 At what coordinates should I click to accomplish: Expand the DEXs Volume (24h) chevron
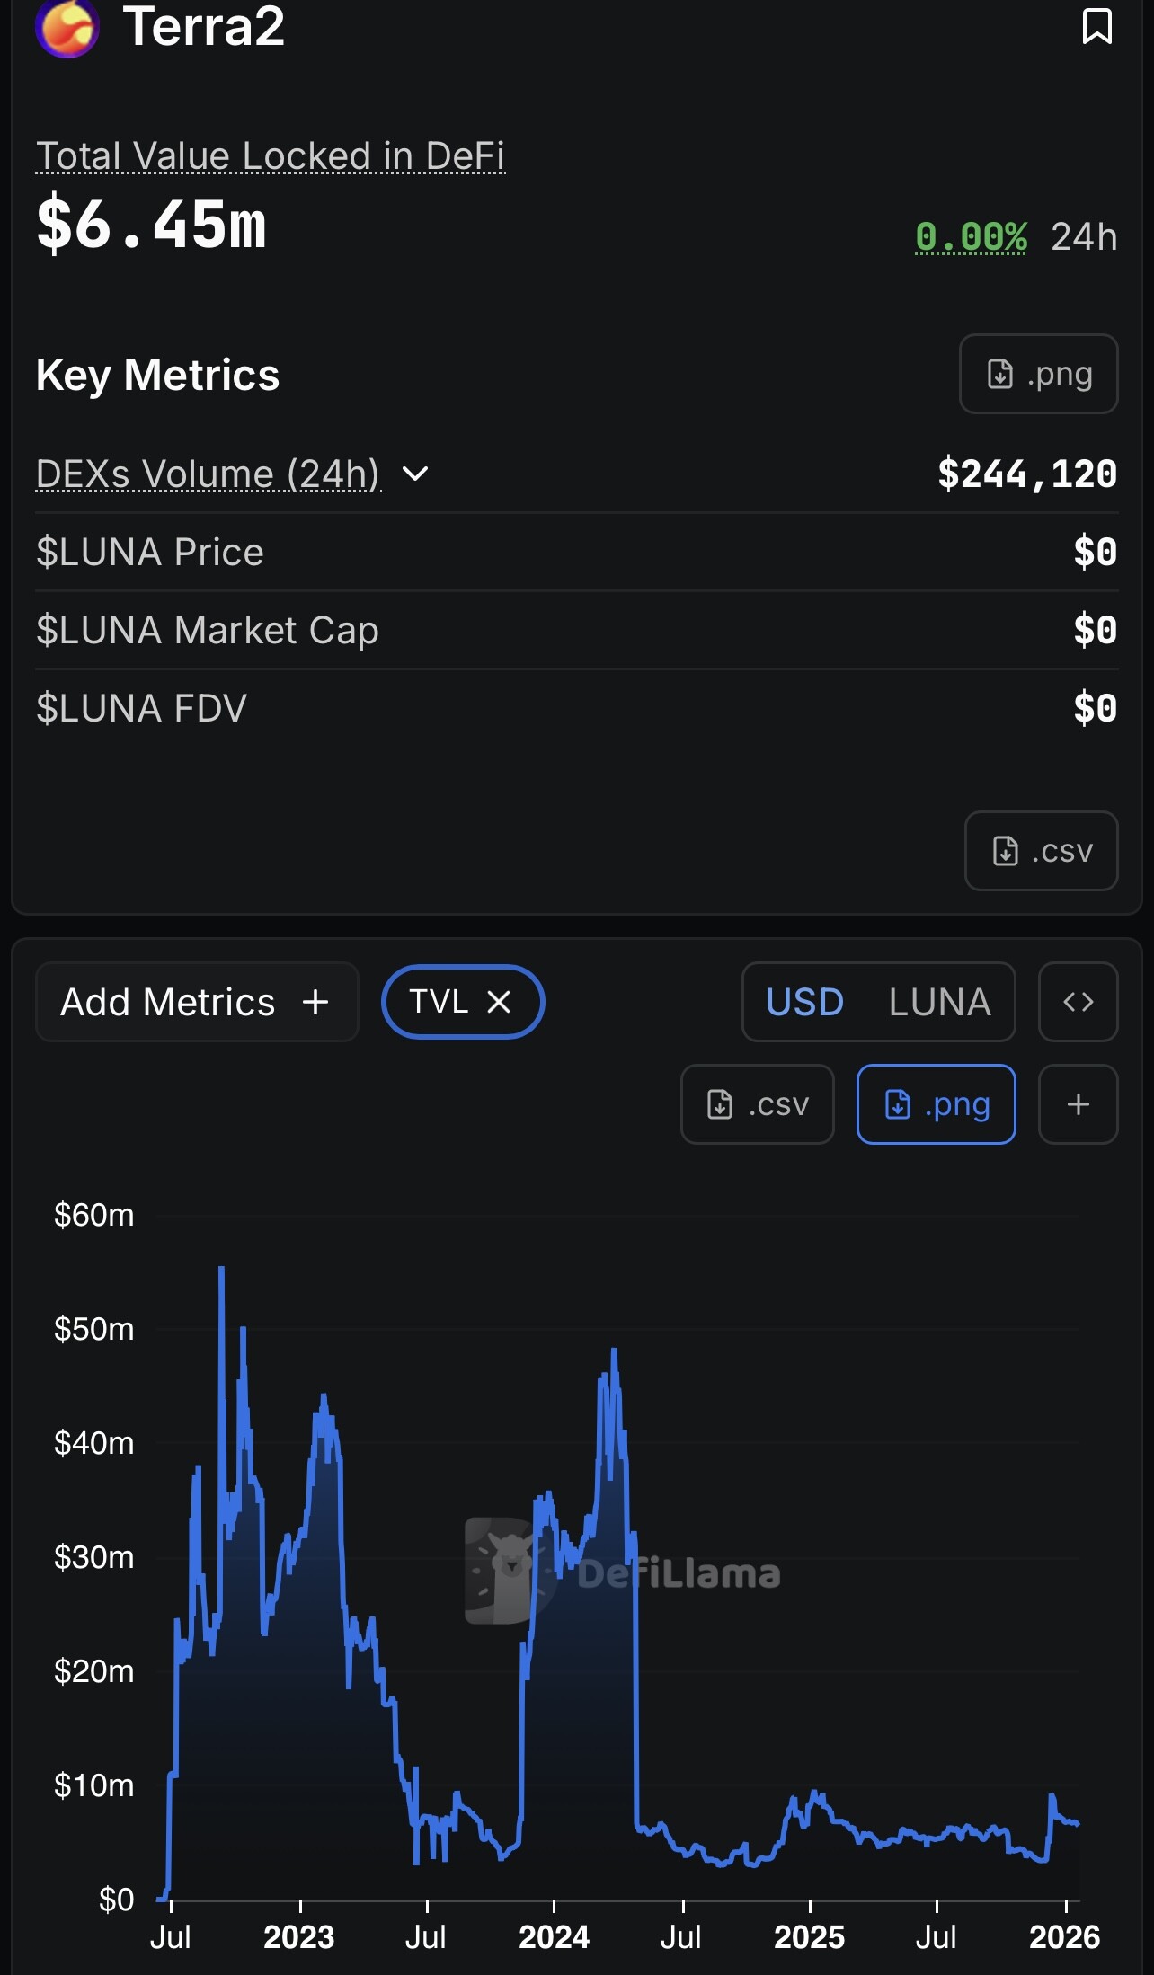[414, 474]
